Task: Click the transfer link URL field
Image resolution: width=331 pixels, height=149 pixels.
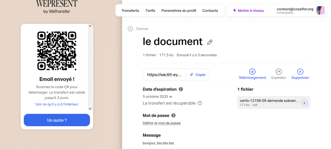Action: (x=164, y=75)
